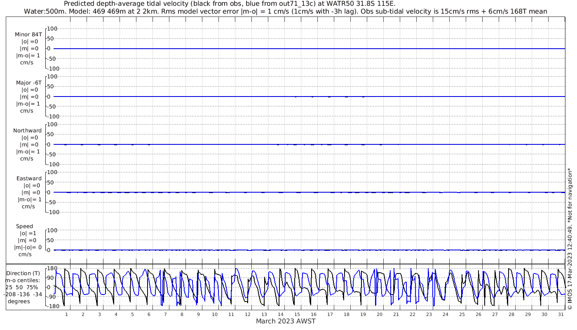Click date tick label 8 on the March axis
This screenshot has height=330, width=577.
coord(182,314)
